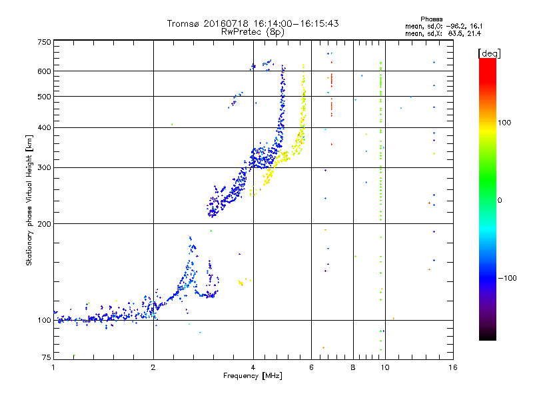Image resolution: width=533 pixels, height=400 pixels.
Task: Click the colorbar tick label '0'
Action: click(500, 201)
